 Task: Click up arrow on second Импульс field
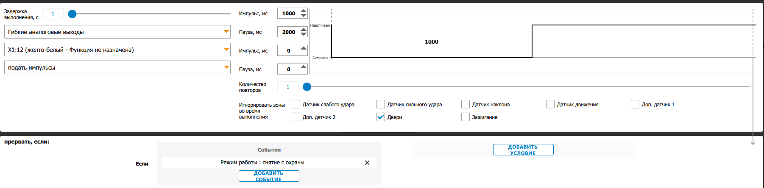coord(304,48)
